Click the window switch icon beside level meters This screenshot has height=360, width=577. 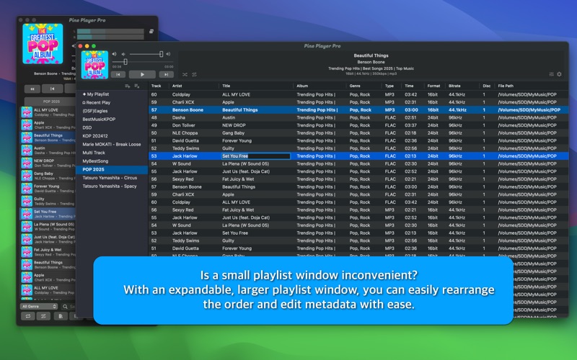[151, 32]
